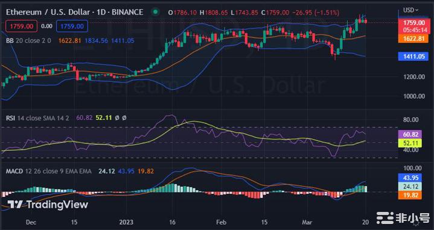Click MACD histogram value 24.12 in legend

[x=107, y=172]
